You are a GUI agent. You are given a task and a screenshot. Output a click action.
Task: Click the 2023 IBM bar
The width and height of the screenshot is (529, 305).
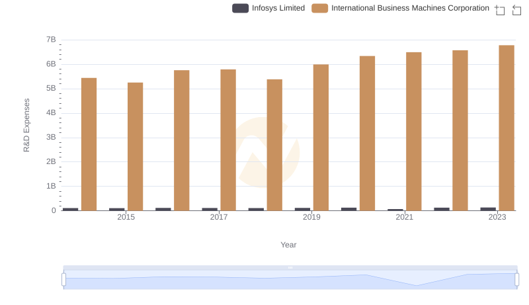point(507,128)
